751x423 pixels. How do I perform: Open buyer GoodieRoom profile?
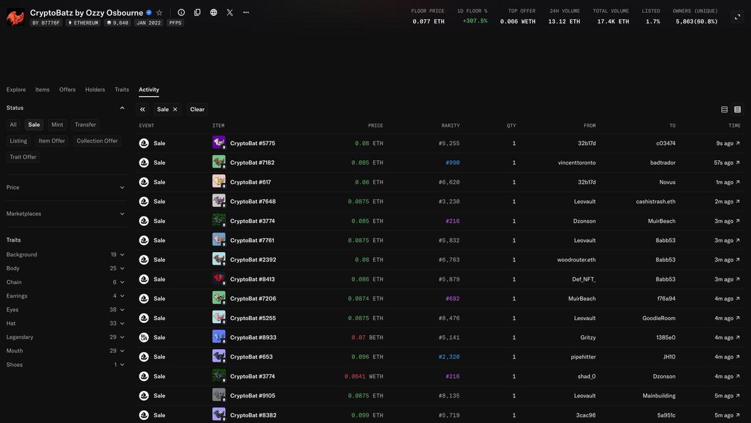(660, 318)
